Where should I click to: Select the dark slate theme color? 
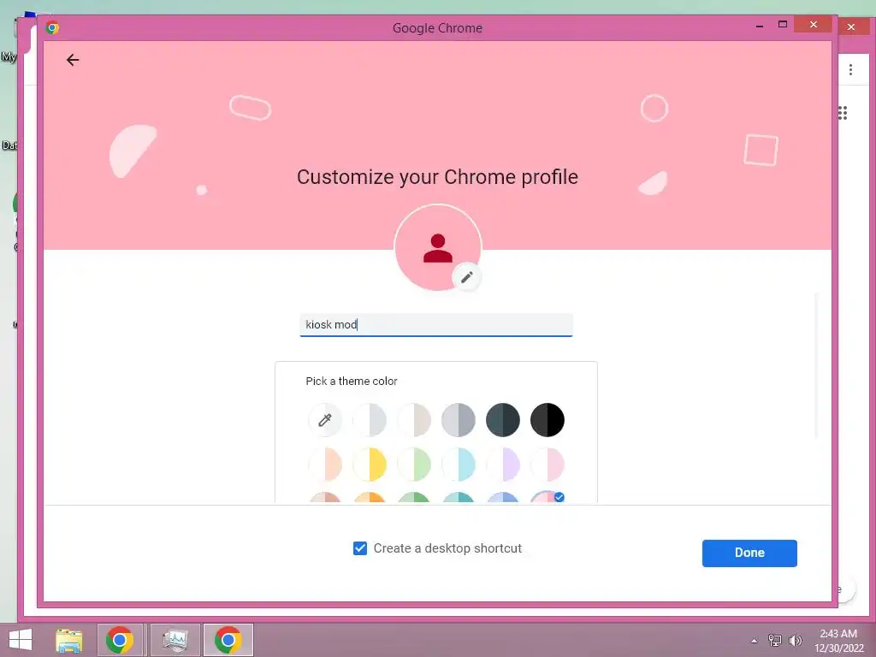[x=503, y=419]
